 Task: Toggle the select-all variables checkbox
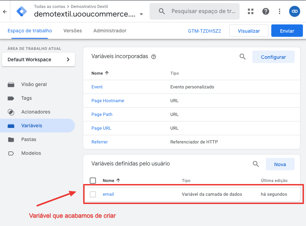point(93,181)
